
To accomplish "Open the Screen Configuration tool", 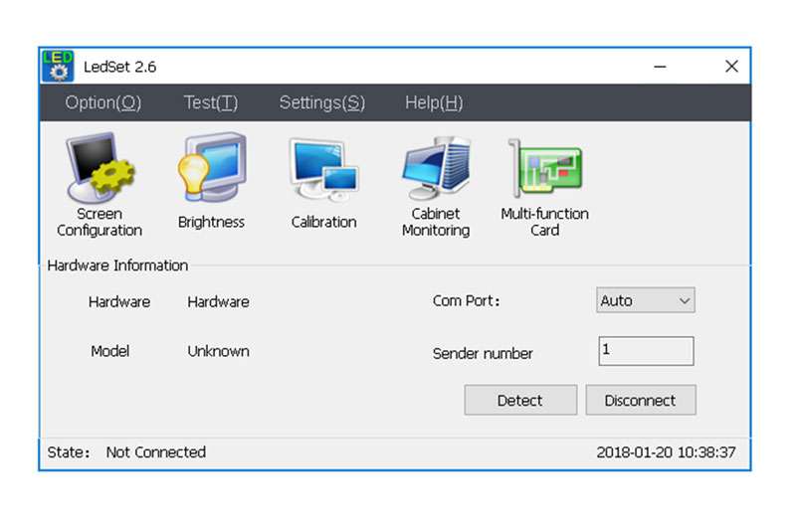I will tap(99, 185).
